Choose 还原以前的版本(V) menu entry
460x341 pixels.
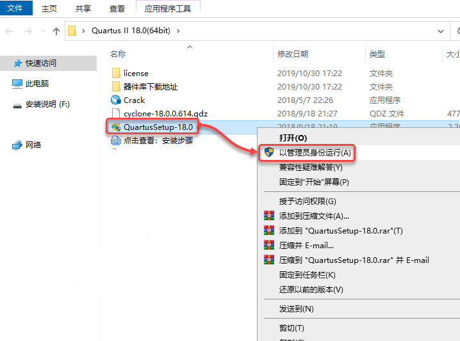(x=311, y=289)
